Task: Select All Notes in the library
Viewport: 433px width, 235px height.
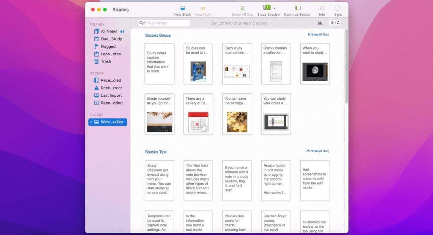Action: (109, 31)
